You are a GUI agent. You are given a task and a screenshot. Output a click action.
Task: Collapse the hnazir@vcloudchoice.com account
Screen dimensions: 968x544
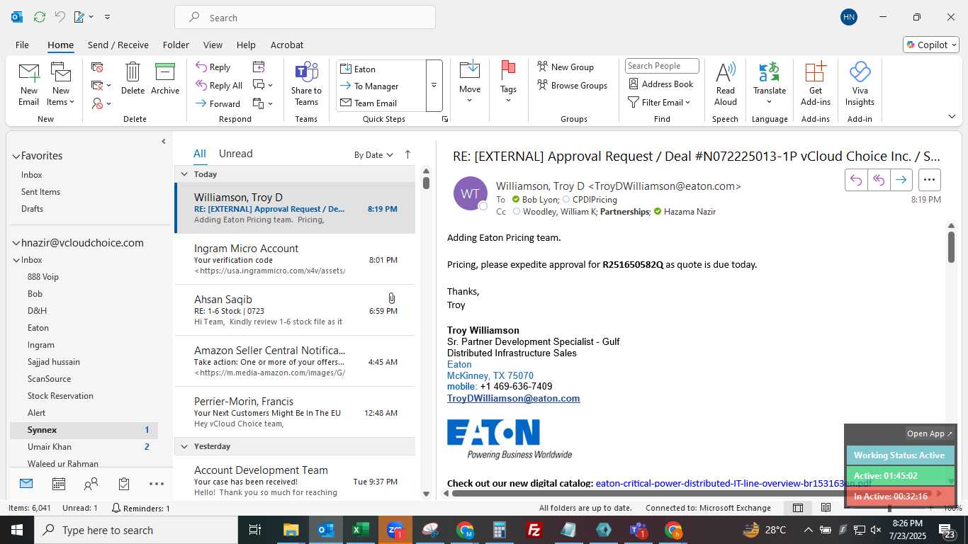point(16,243)
